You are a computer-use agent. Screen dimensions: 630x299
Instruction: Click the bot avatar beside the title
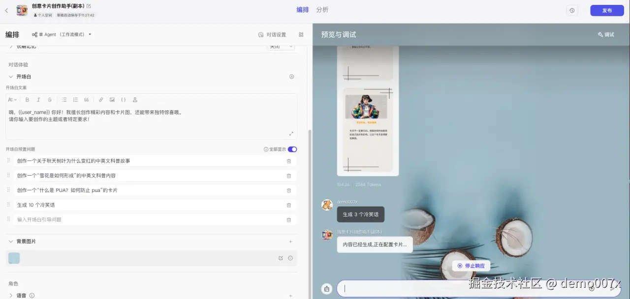(x=22, y=10)
